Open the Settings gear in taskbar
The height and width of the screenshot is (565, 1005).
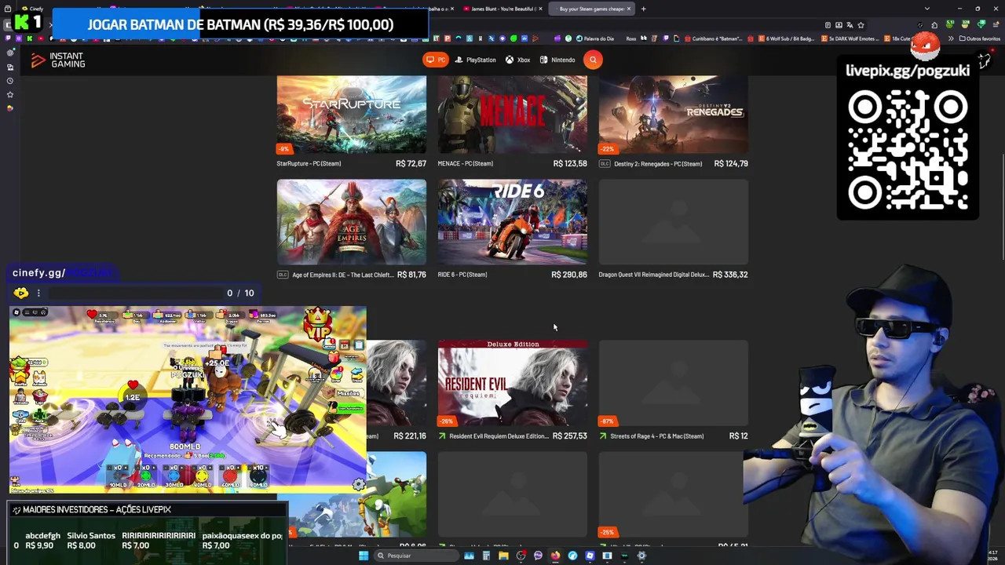[641, 556]
